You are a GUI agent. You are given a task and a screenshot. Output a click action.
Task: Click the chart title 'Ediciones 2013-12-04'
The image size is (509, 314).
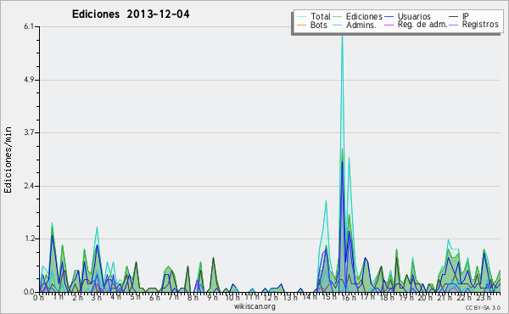point(131,14)
